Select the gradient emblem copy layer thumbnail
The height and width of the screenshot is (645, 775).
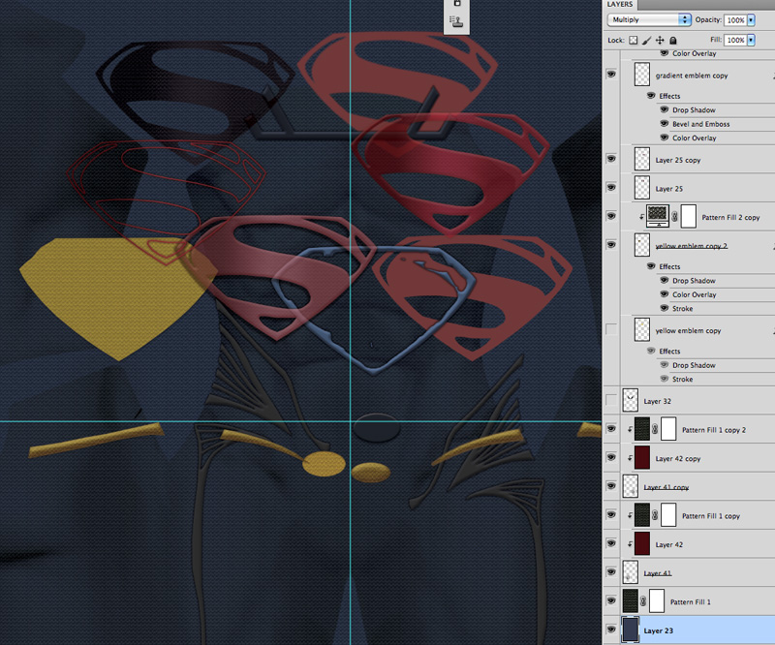point(642,75)
